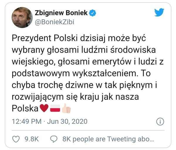Click the reply speech bubble icon
The height and width of the screenshot is (150, 176).
tap(54, 139)
